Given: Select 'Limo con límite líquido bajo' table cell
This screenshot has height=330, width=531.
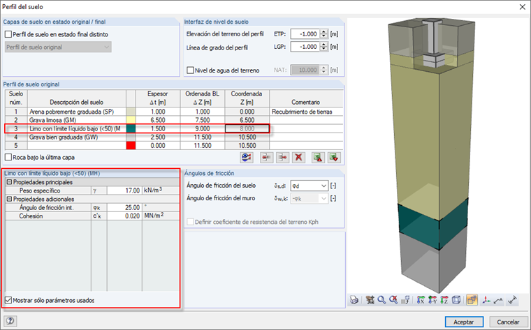Looking at the screenshot, I should [x=77, y=128].
